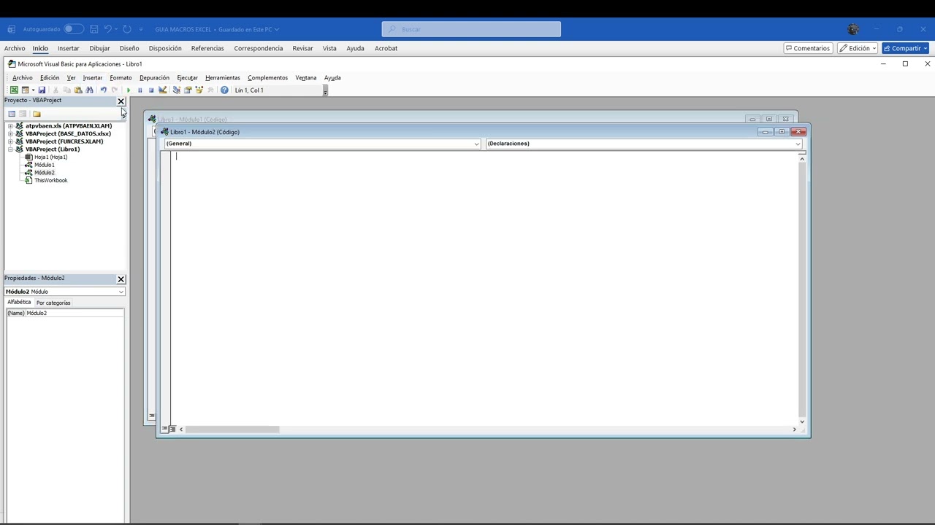935x525 pixels.
Task: Click the Libro1 - Módulo1 (Código) background window title
Action: pos(193,120)
